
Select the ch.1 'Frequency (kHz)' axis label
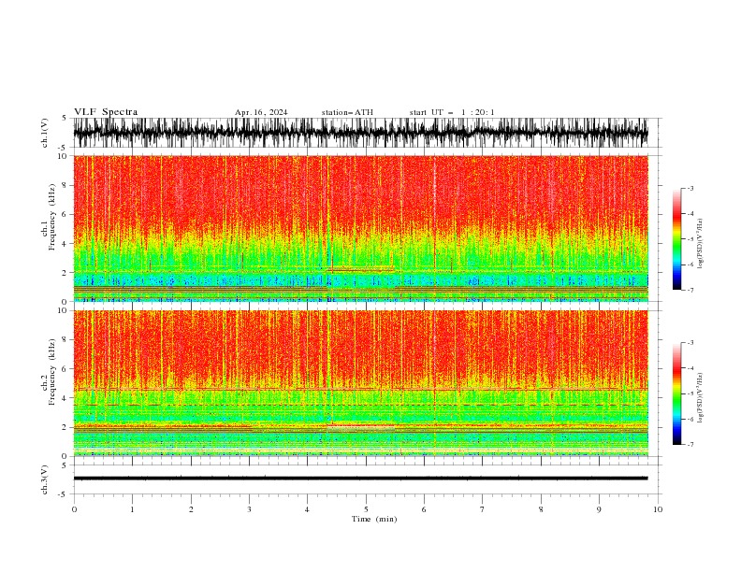pyautogui.click(x=52, y=217)
